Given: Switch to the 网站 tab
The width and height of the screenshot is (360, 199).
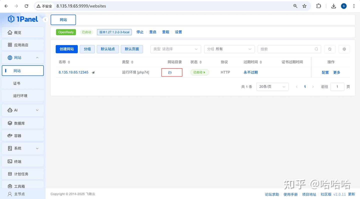Looking at the screenshot, I should pyautogui.click(x=63, y=20).
